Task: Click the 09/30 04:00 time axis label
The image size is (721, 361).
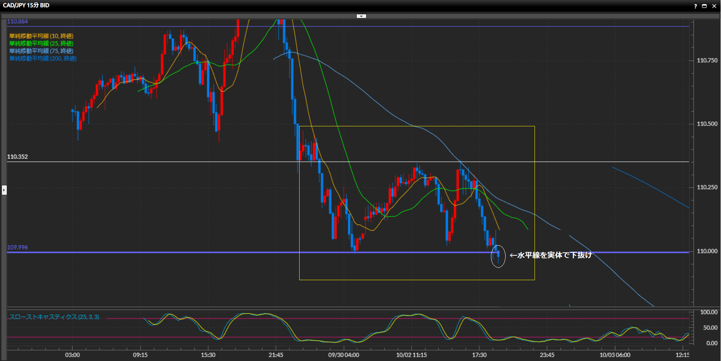Action: [344, 355]
